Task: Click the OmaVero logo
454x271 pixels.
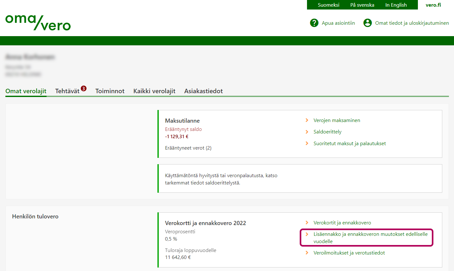Action: click(x=38, y=23)
